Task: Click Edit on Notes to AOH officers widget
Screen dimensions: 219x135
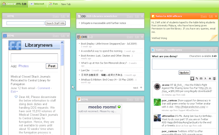Action: [x=211, y=16]
